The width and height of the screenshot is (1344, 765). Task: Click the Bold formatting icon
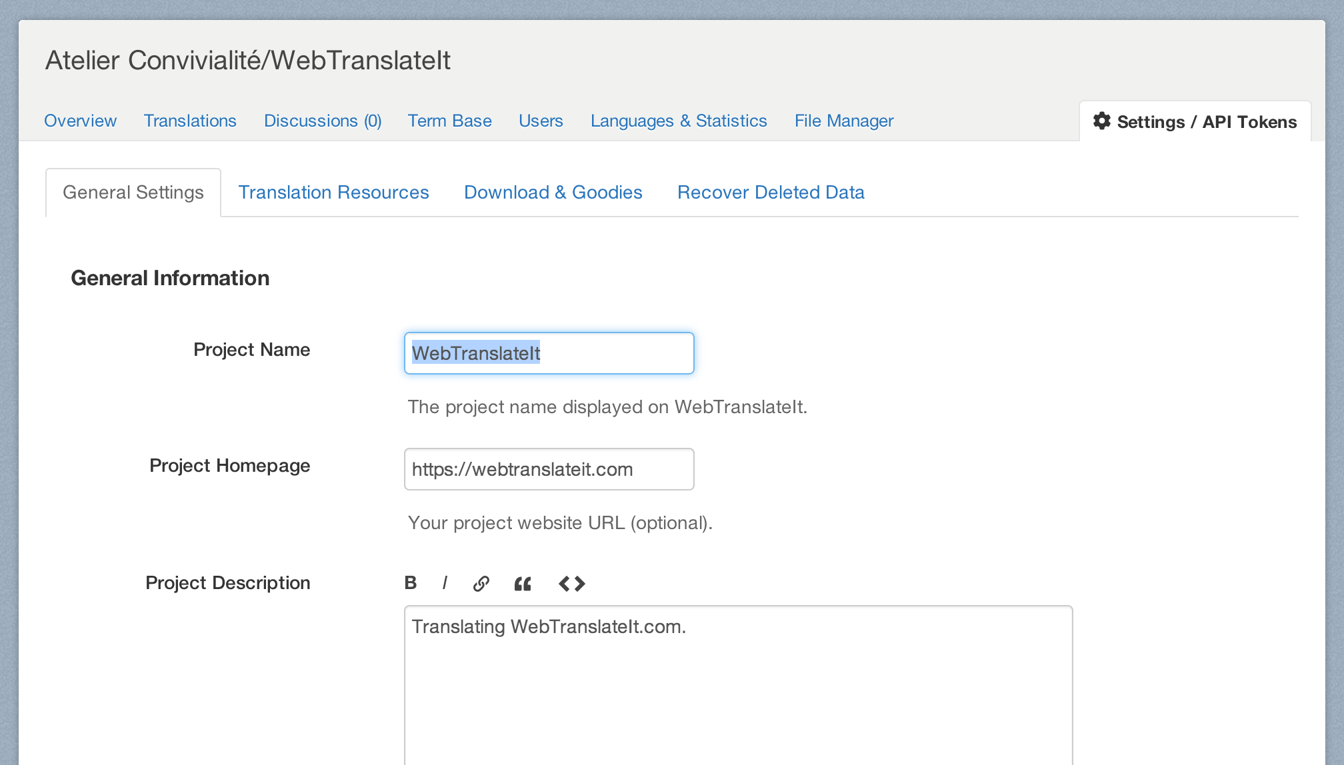click(x=411, y=583)
